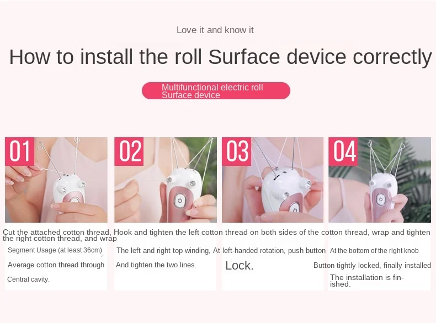Open the step 04 finished installation photo
436x323 pixels.
380,180
